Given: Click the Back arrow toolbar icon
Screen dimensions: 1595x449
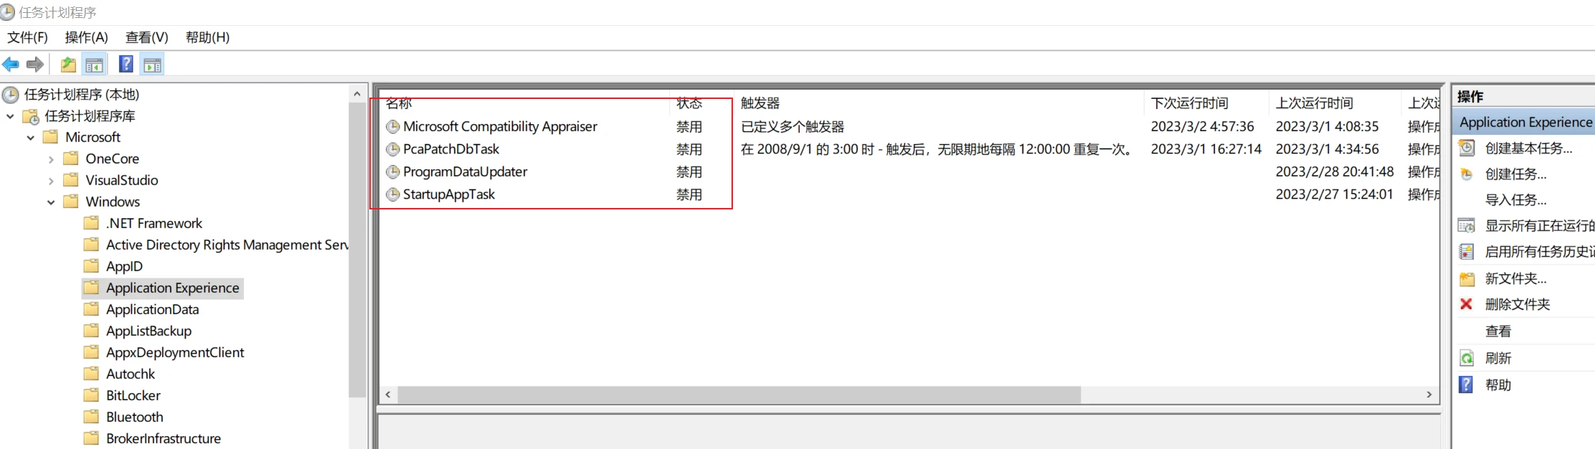Looking at the screenshot, I should pyautogui.click(x=11, y=65).
